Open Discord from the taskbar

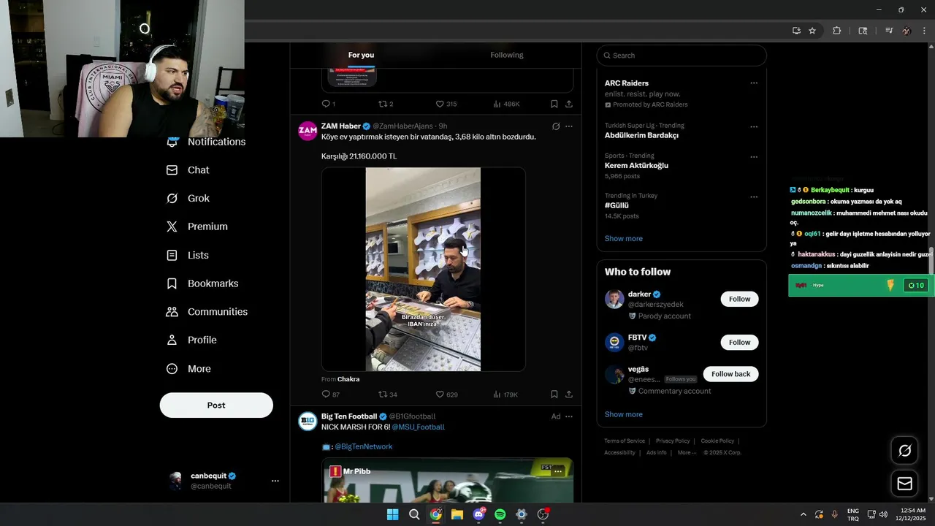[478, 514]
